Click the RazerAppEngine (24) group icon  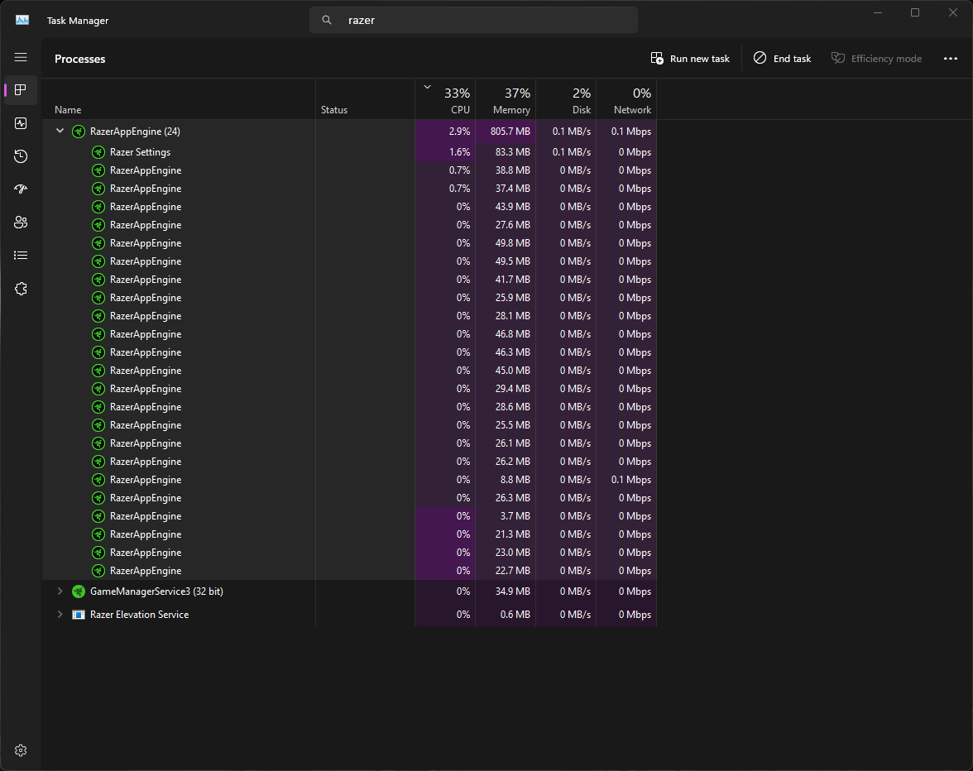78,132
